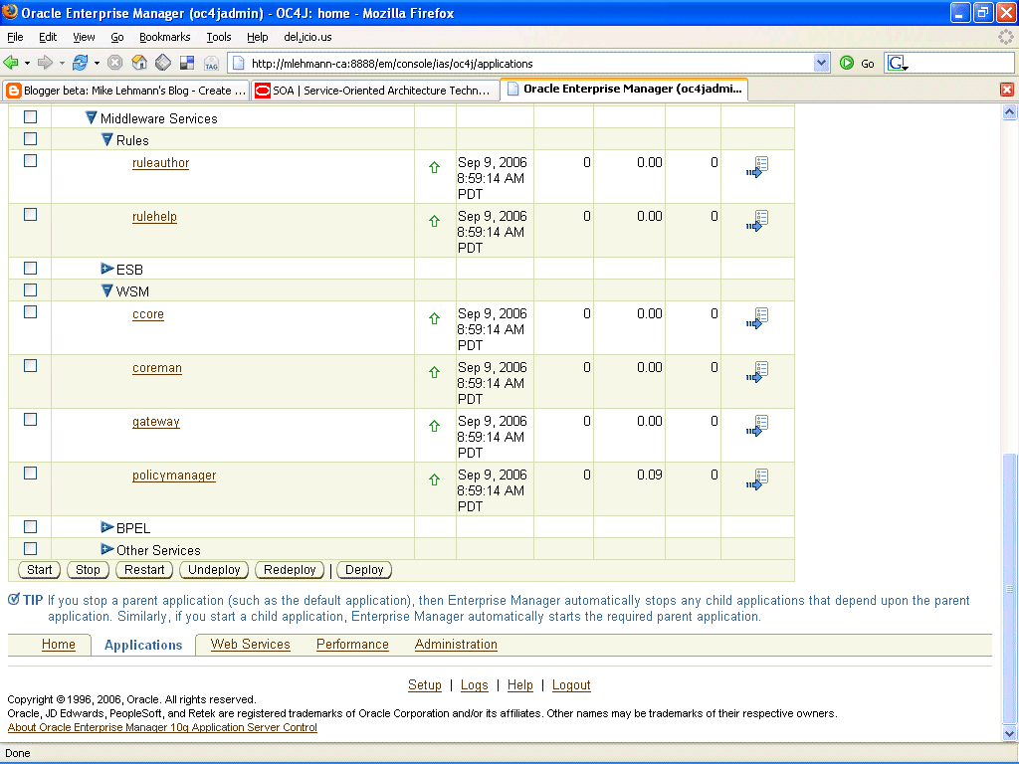This screenshot has width=1019, height=764.
Task: Click the scrollbar down arrow
Action: coord(1009,734)
